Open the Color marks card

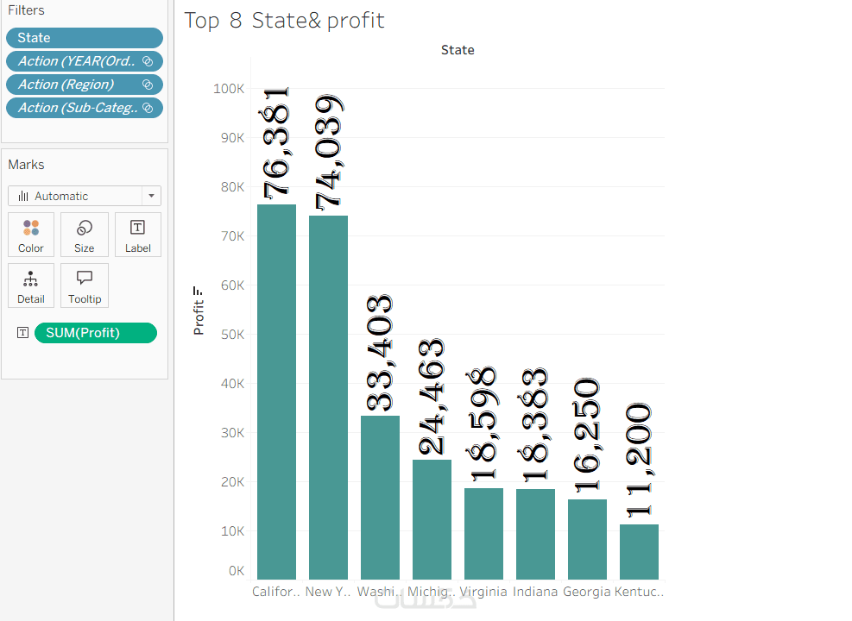[31, 234]
